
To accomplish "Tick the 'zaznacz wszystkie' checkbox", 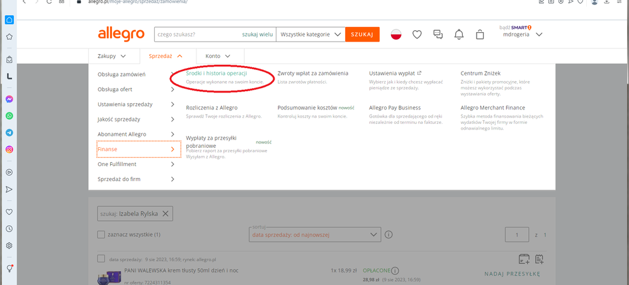I will click(101, 235).
